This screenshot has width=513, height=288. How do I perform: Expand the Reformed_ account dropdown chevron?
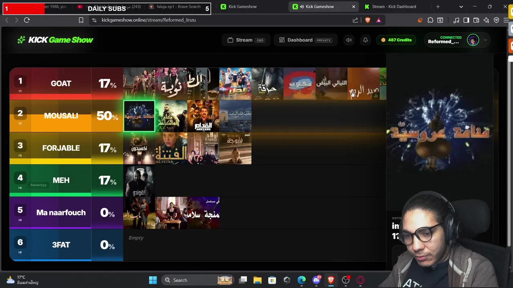[x=485, y=40]
